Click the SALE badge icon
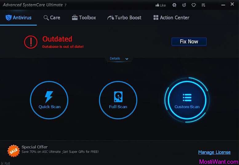The height and width of the screenshot is (165, 239). coord(14,151)
